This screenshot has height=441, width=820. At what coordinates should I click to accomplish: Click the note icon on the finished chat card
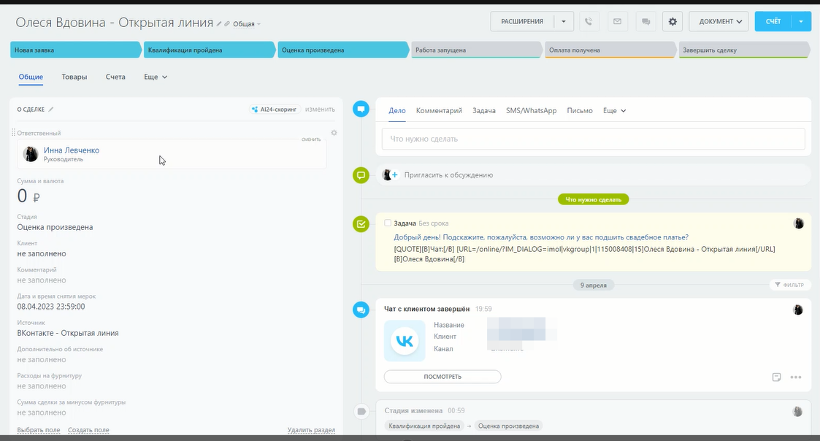coord(777,377)
